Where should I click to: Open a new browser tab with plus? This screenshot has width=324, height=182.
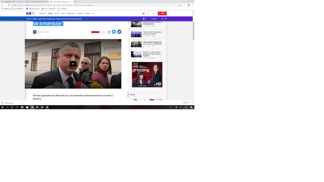click(76, 2)
